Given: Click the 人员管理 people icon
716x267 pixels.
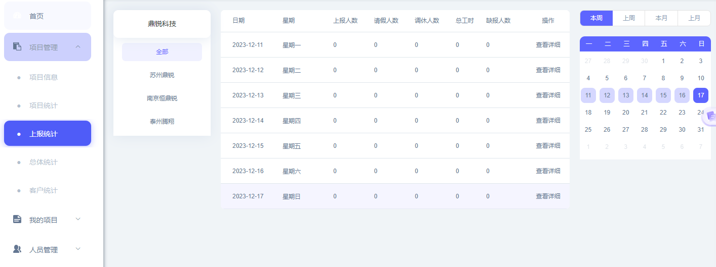Looking at the screenshot, I should pyautogui.click(x=17, y=249).
